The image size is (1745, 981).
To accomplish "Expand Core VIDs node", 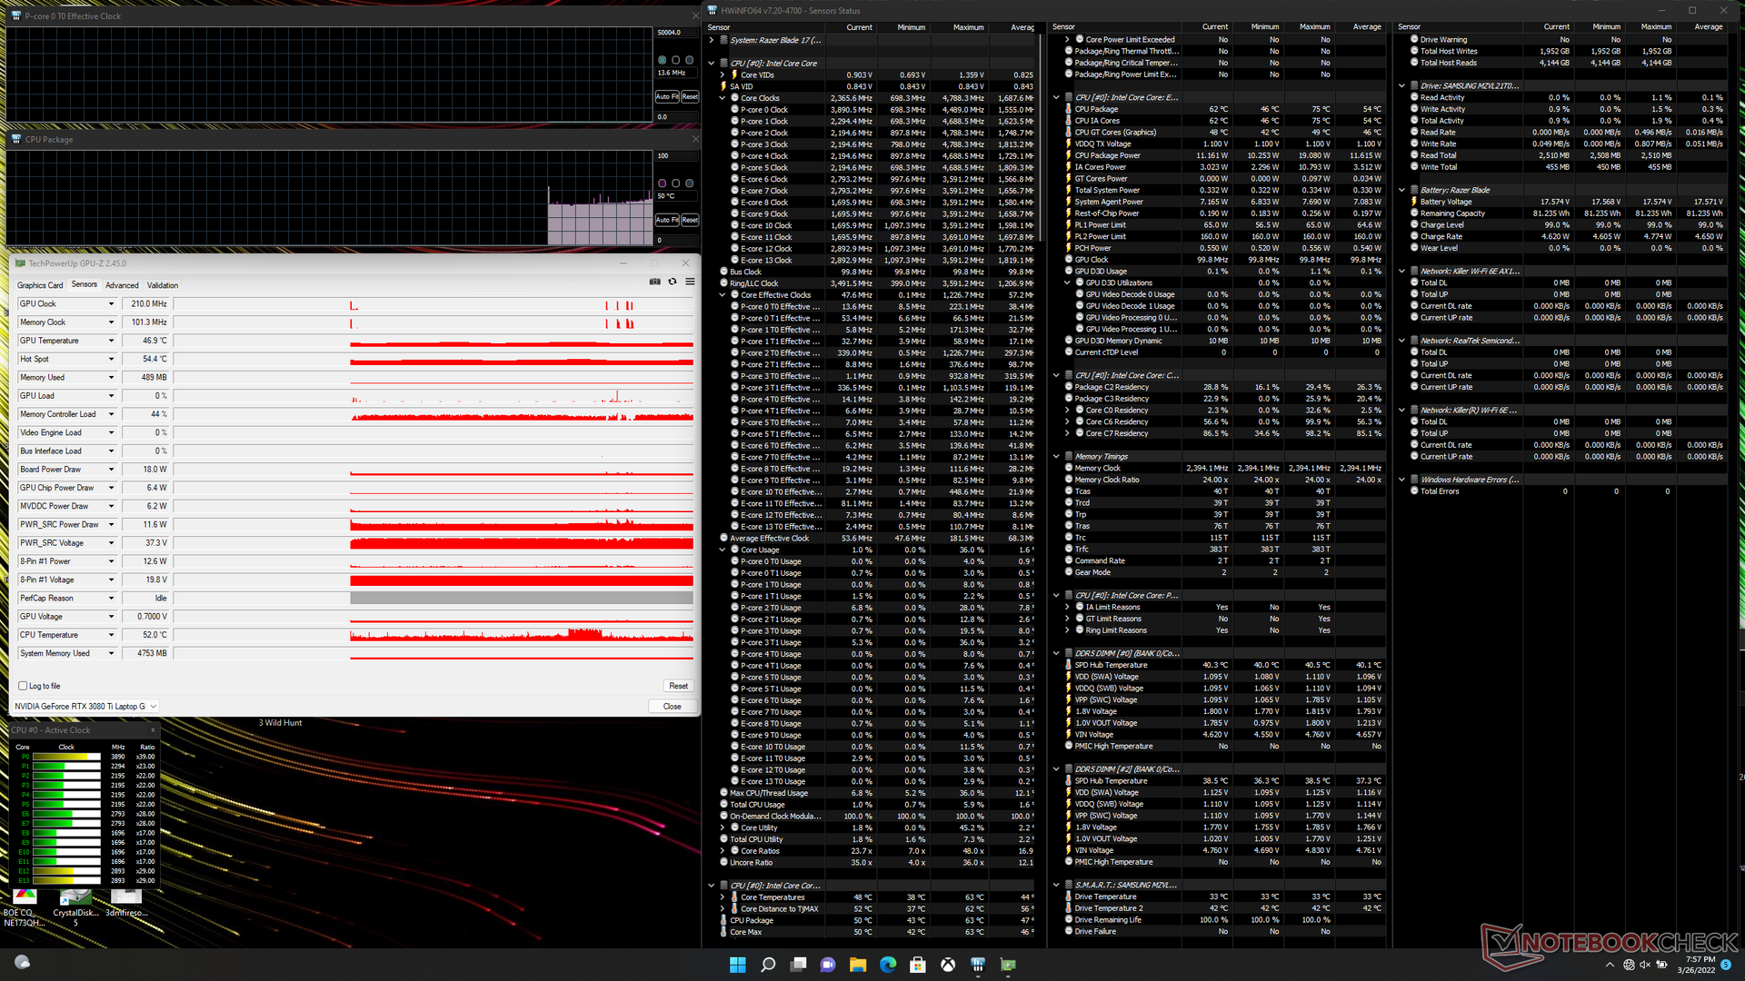I will click(x=723, y=75).
